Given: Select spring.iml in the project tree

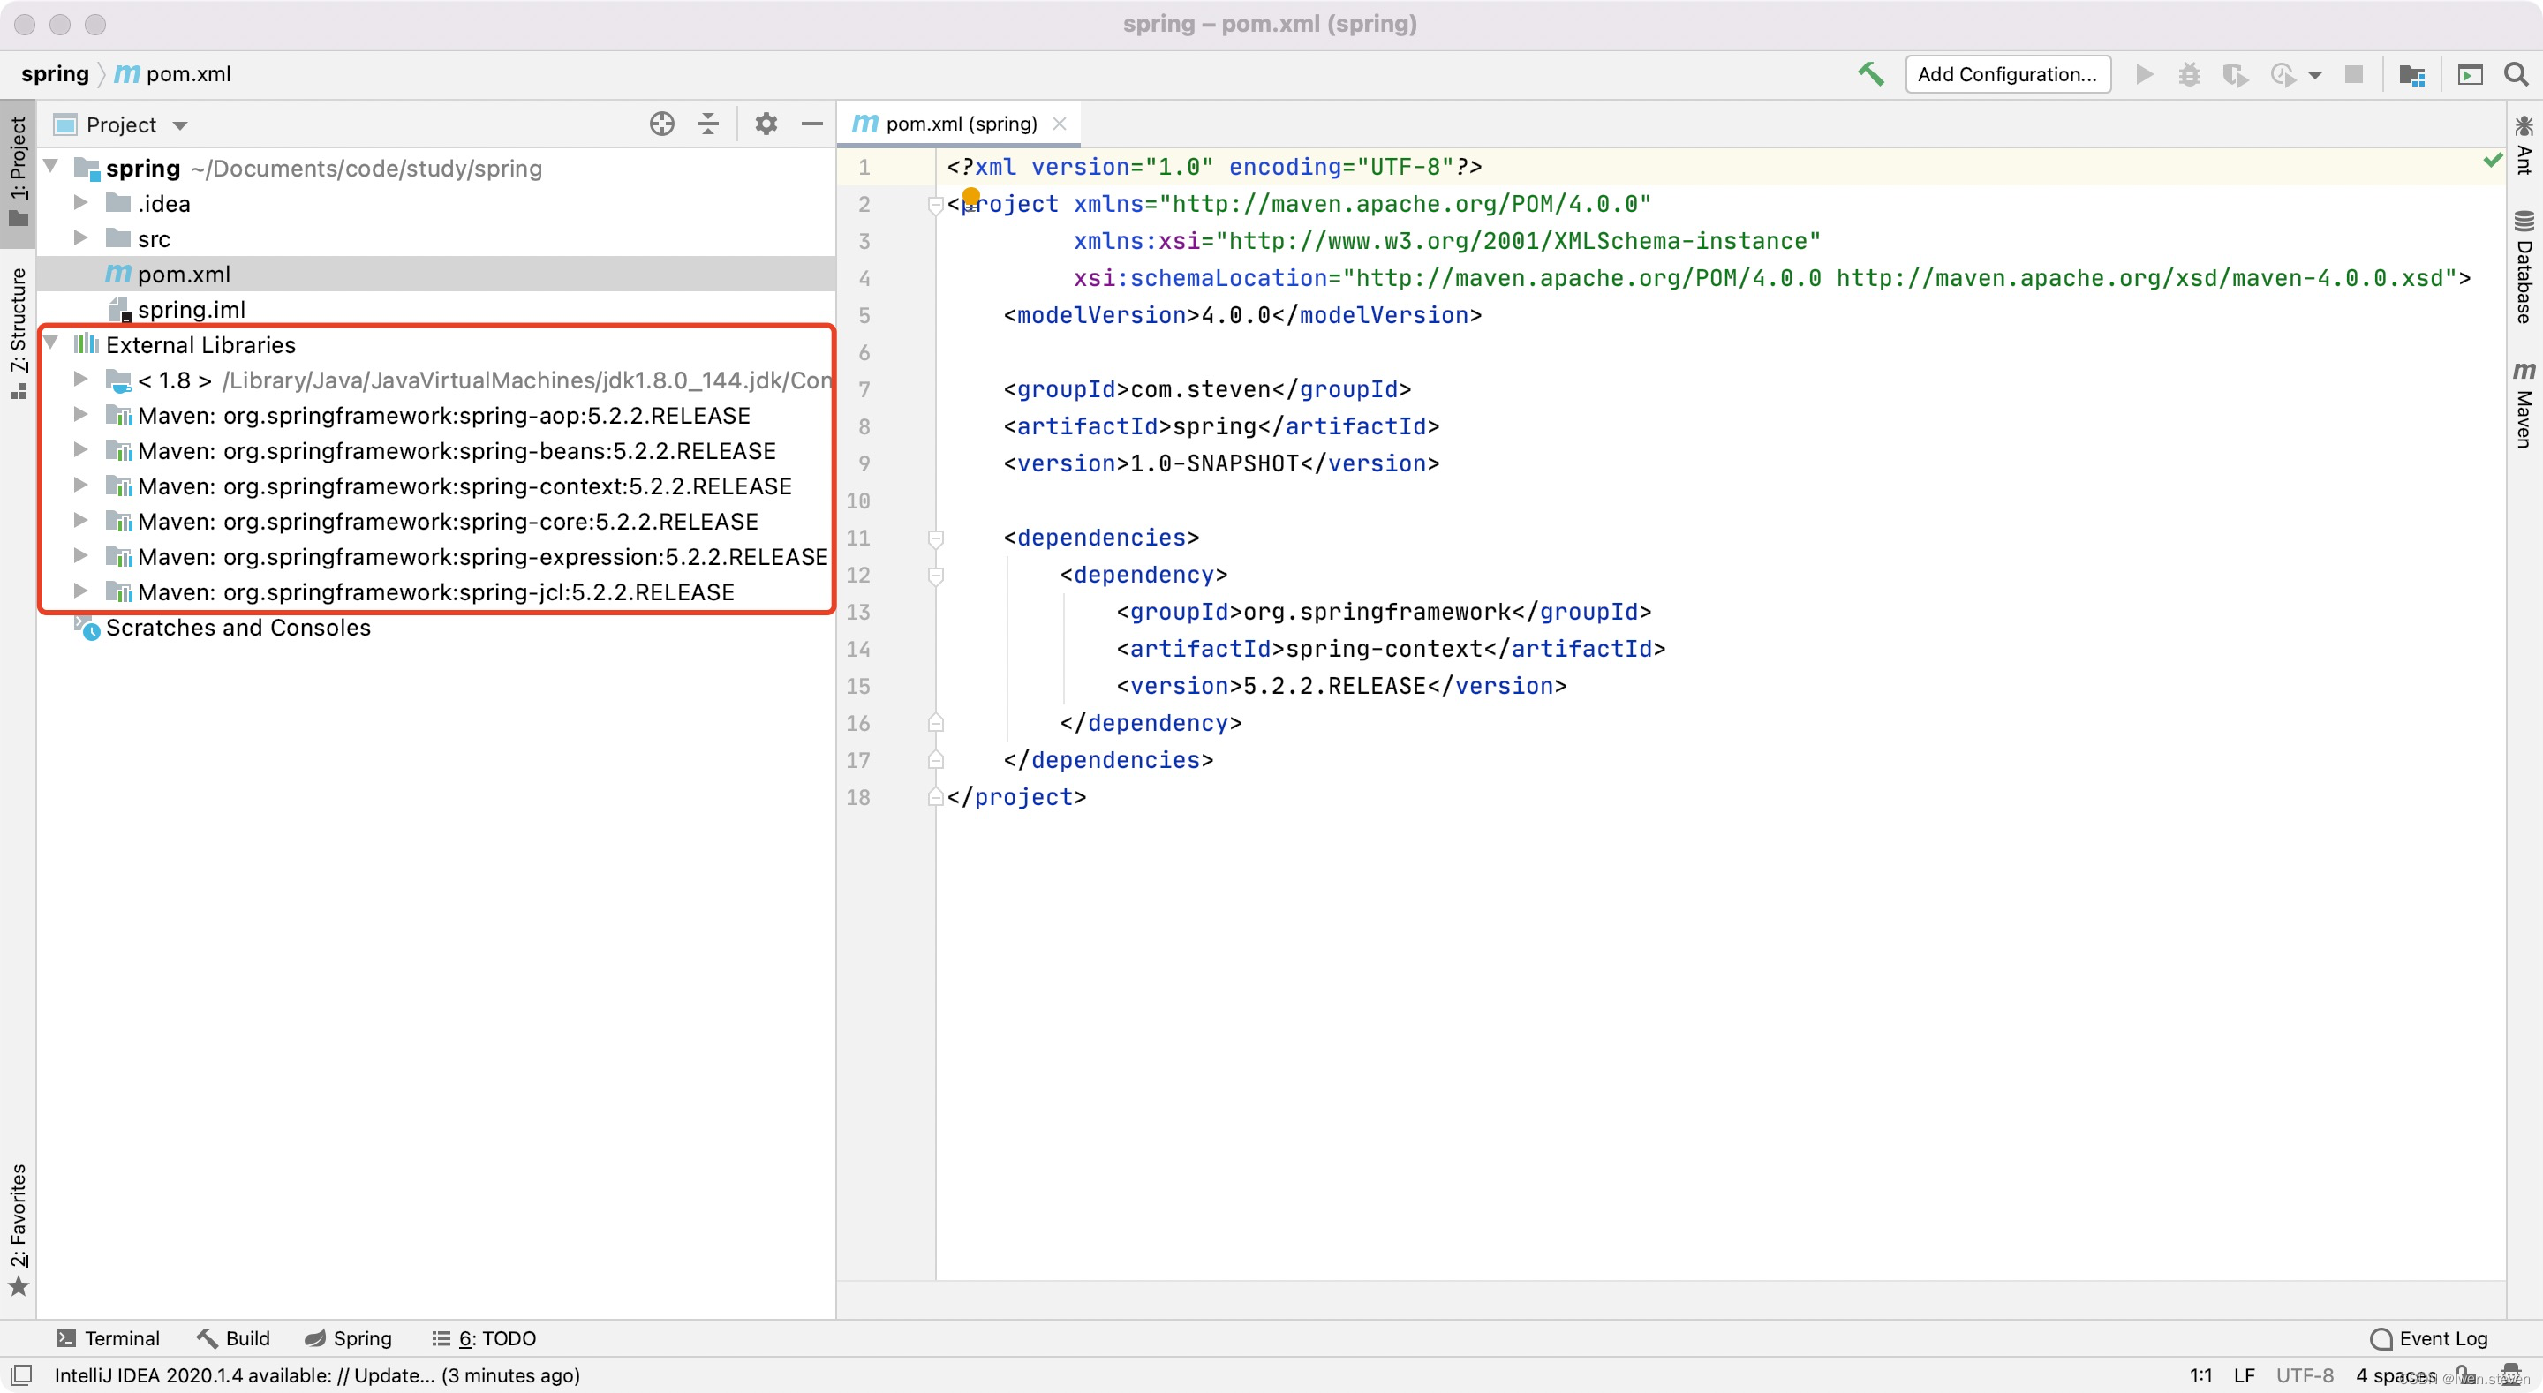Looking at the screenshot, I should point(436,309).
